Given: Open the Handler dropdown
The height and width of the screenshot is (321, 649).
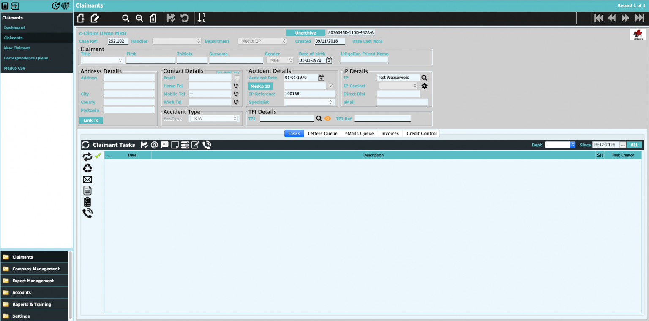Looking at the screenshot, I should tap(177, 41).
